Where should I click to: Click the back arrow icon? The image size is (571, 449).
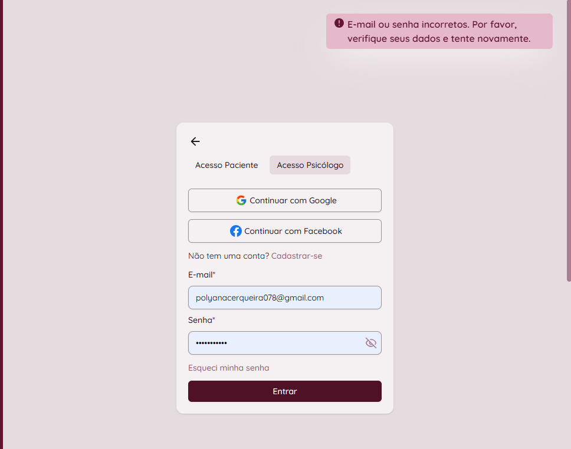click(195, 141)
